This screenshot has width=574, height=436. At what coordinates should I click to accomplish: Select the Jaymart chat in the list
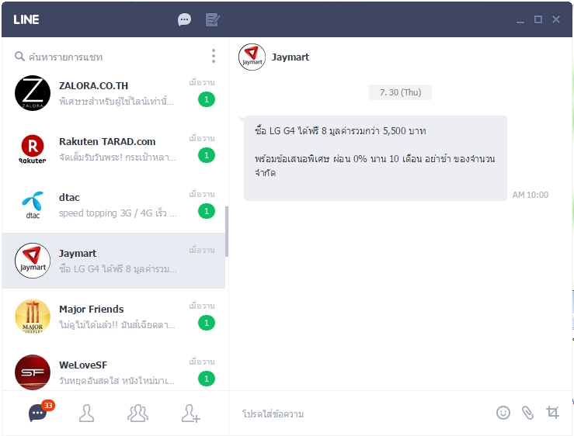coord(113,261)
